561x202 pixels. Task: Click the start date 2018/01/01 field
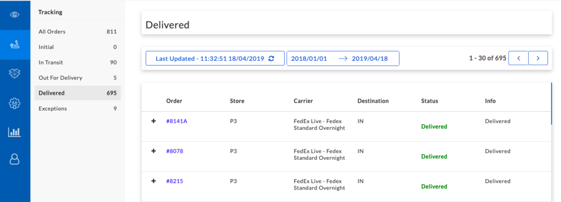pos(309,59)
